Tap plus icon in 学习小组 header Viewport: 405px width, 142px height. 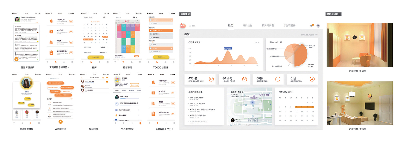point(107,78)
